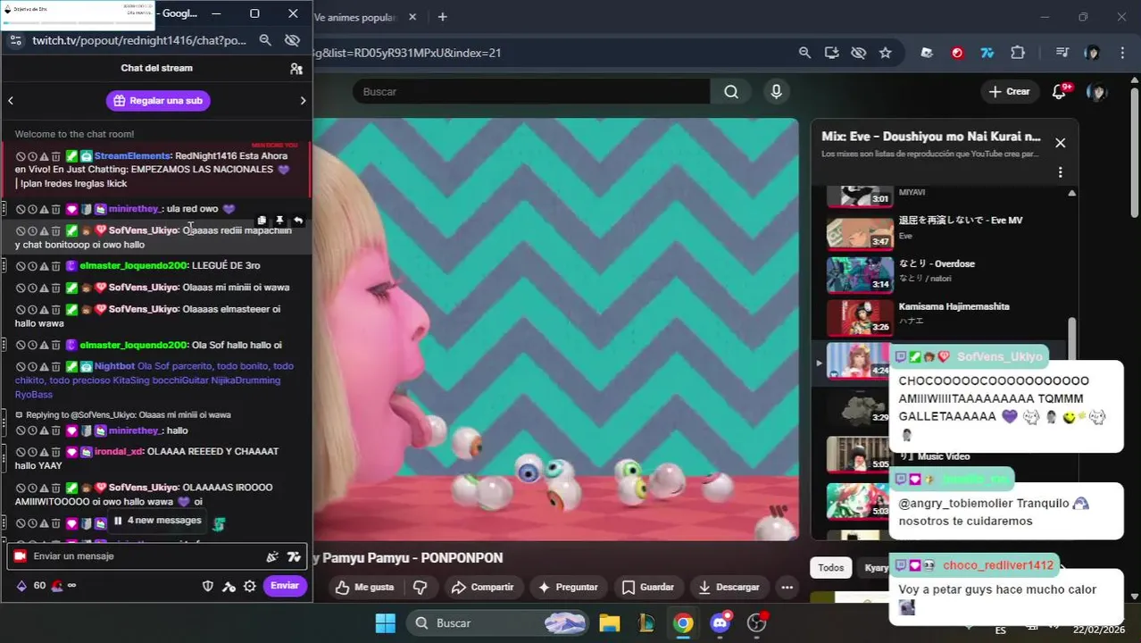Screen dimensions: 1141x643
Task: Click Regalar una sub button
Action: click(158, 101)
